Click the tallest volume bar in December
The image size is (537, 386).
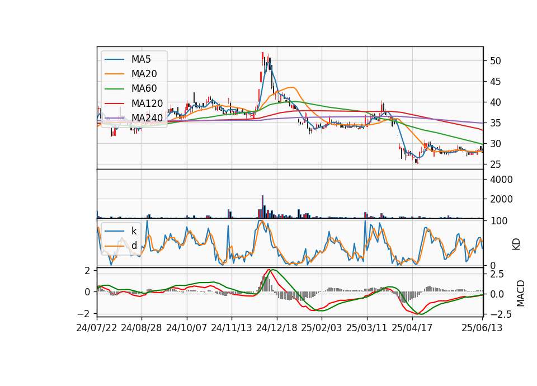(263, 206)
